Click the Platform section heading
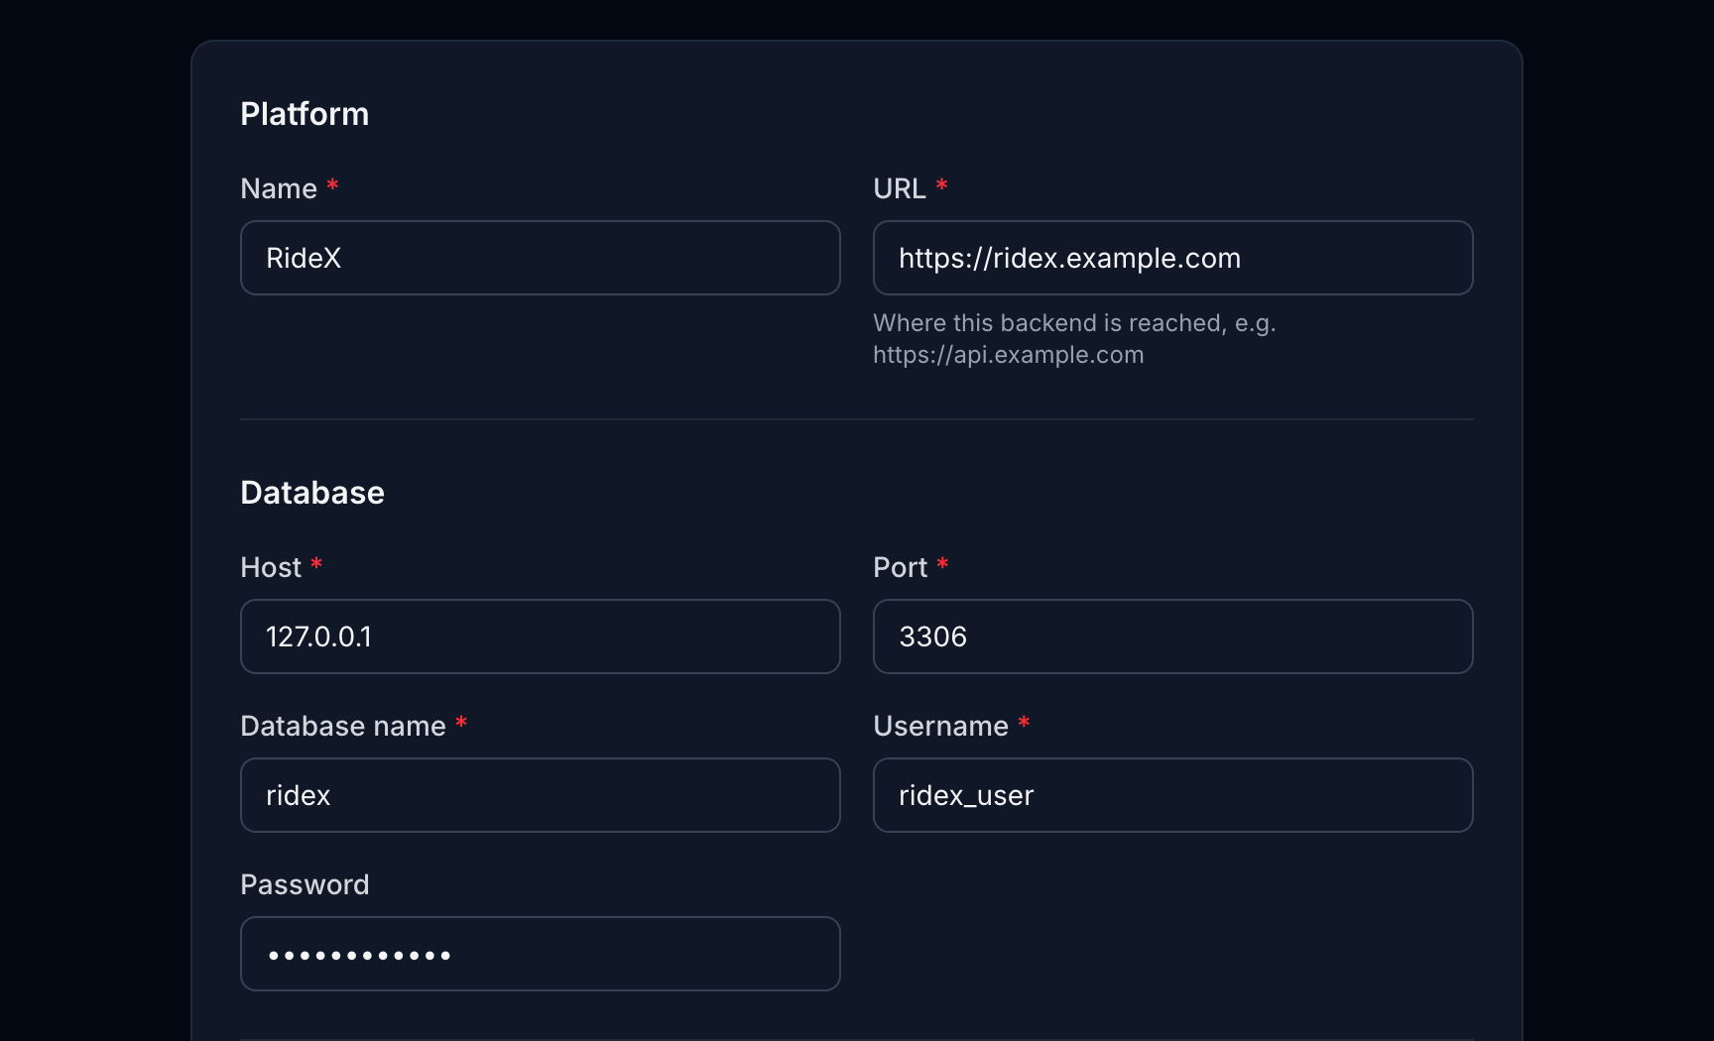 click(305, 114)
